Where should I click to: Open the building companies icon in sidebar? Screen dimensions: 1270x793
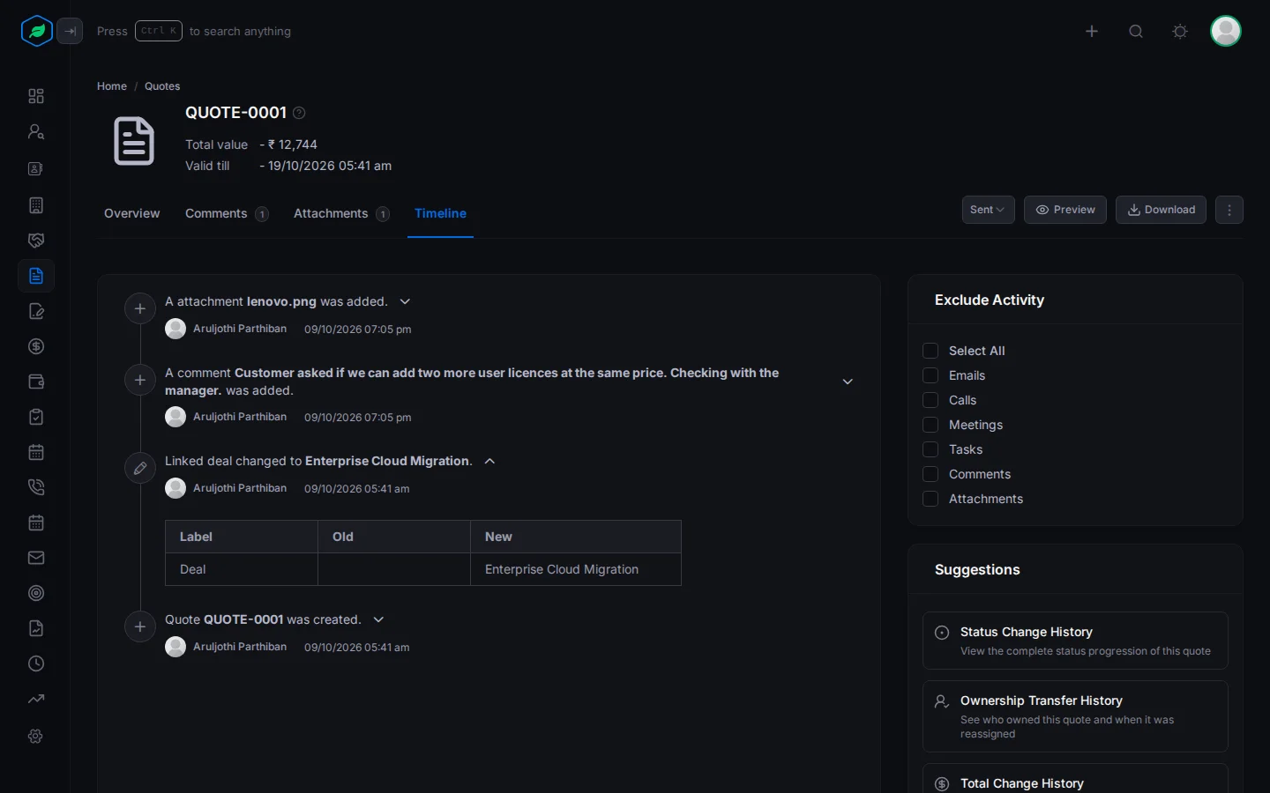(x=36, y=205)
